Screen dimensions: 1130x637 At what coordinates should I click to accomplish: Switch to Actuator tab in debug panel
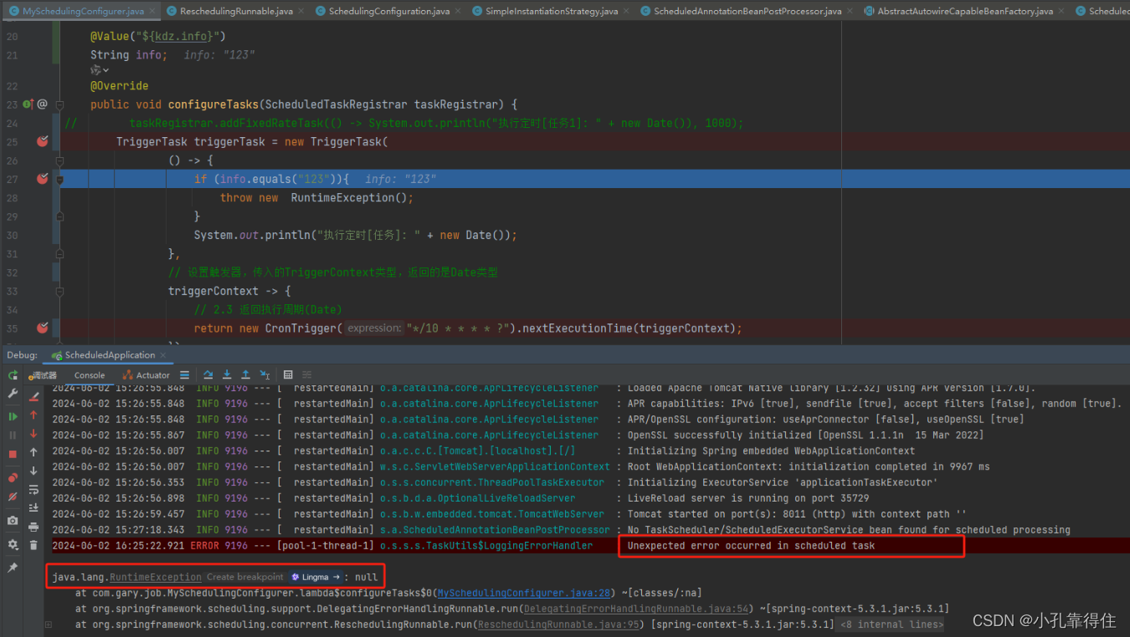pyautogui.click(x=146, y=375)
